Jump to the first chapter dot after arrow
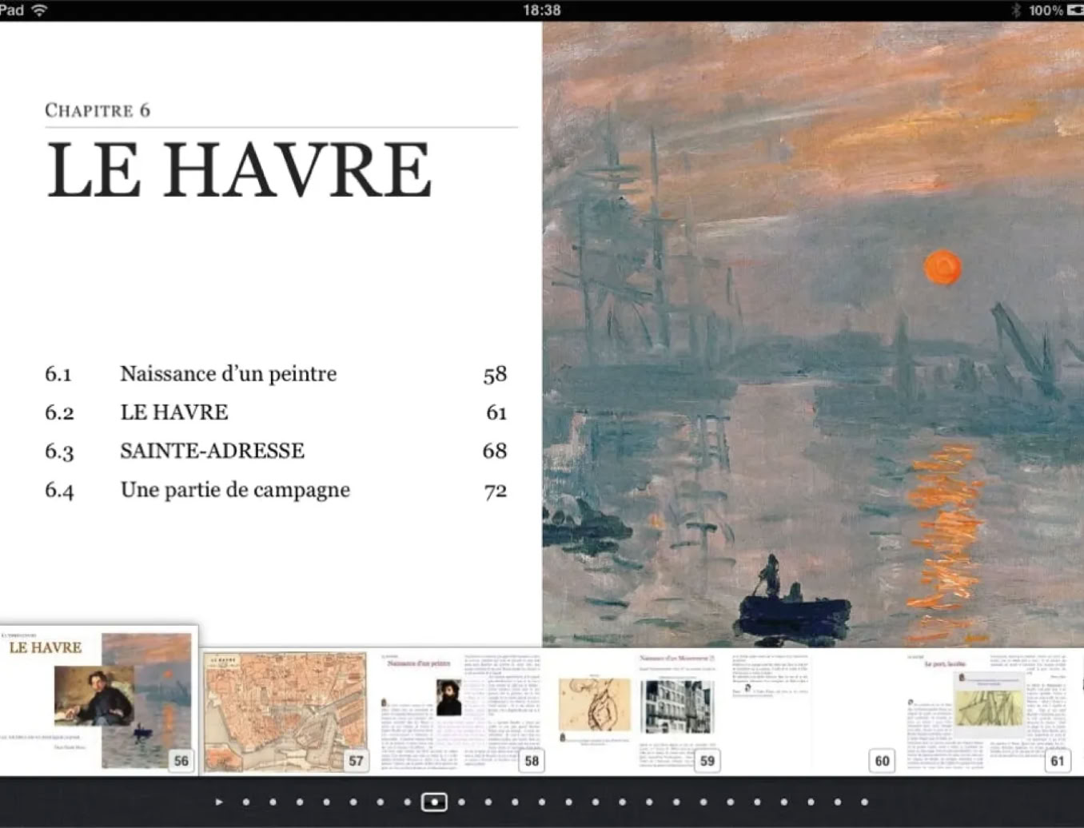The width and height of the screenshot is (1084, 828). click(x=246, y=802)
